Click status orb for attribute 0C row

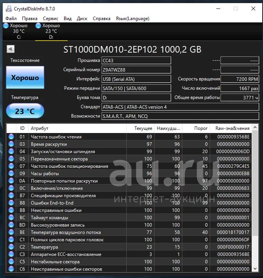[11, 188]
